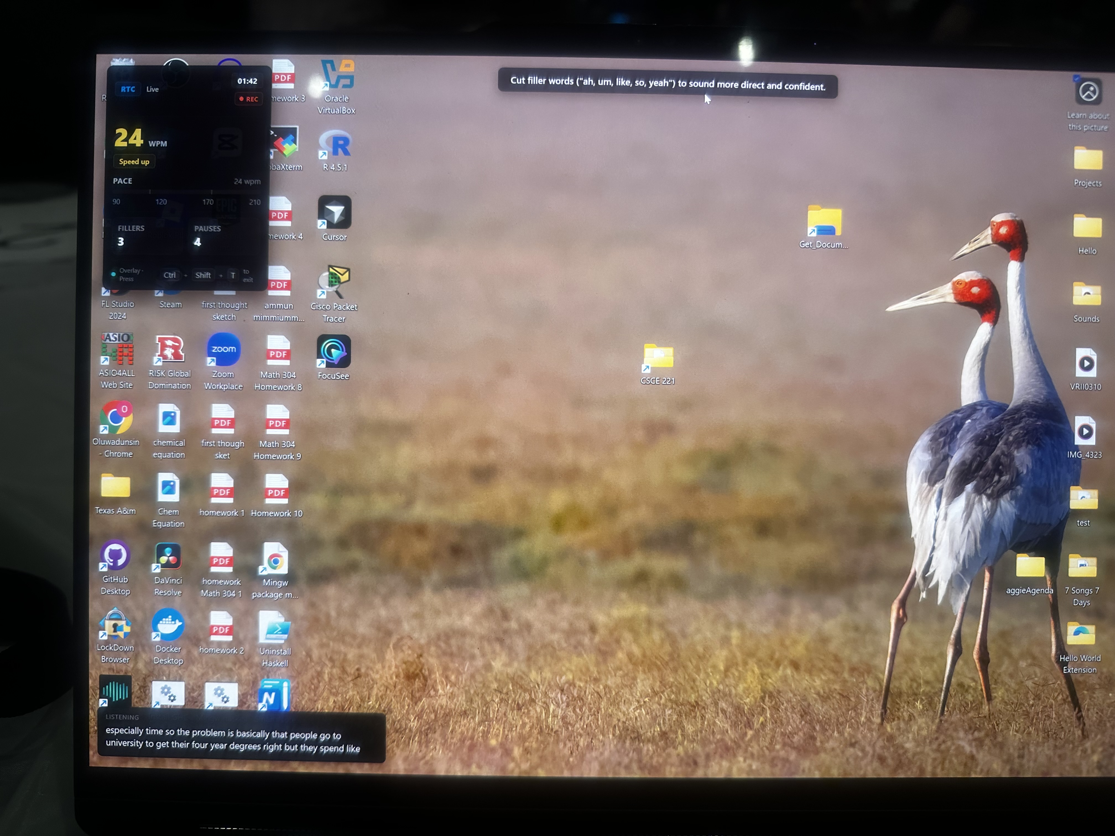Open LockDown Browser icon
1115x836 pixels.
115,624
